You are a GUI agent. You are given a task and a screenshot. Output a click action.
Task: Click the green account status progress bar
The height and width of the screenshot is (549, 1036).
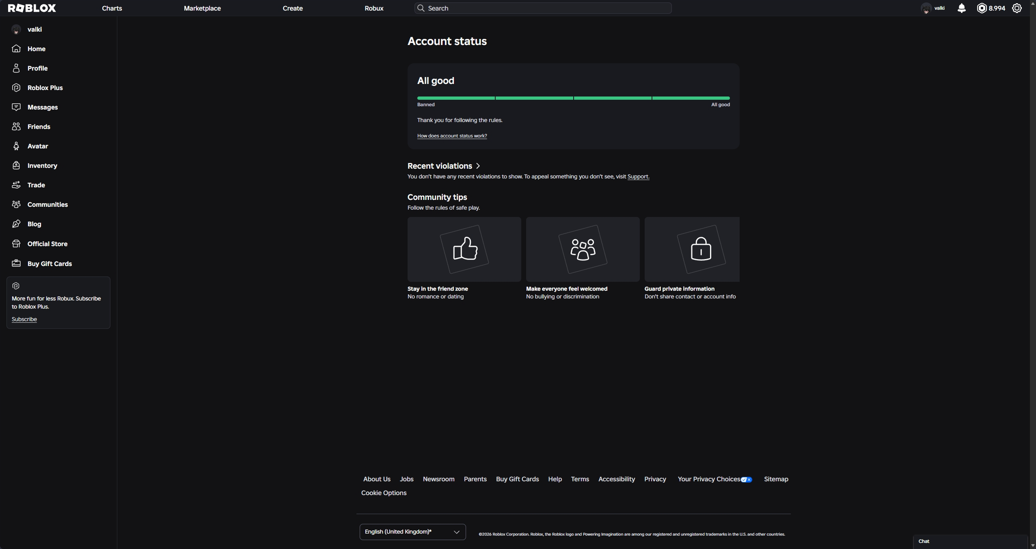(573, 98)
